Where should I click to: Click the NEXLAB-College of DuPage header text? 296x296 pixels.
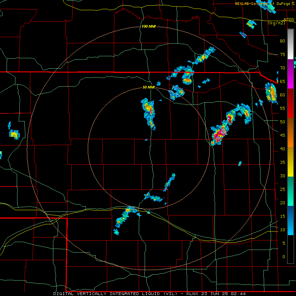point(264,4)
